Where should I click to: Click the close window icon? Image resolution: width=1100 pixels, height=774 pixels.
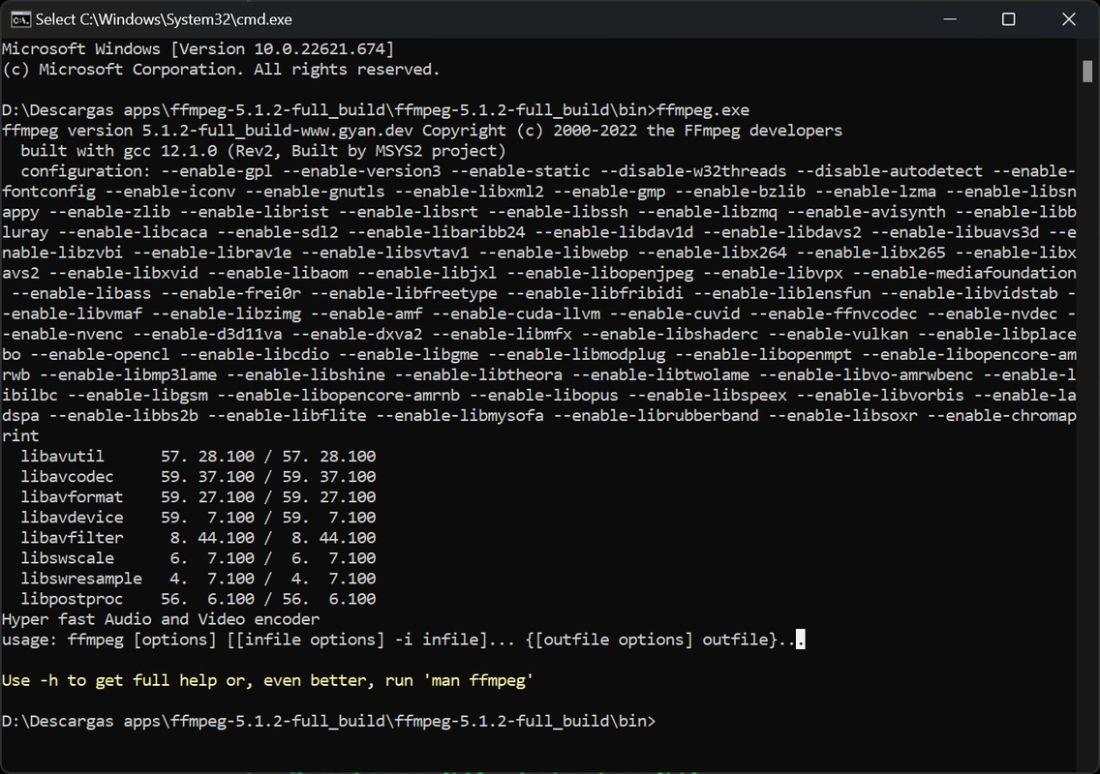pyautogui.click(x=1068, y=18)
